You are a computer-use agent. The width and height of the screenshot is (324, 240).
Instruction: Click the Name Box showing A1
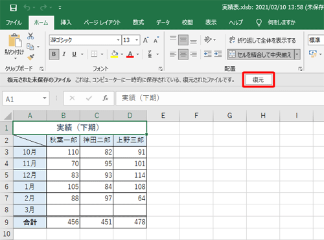26,99
